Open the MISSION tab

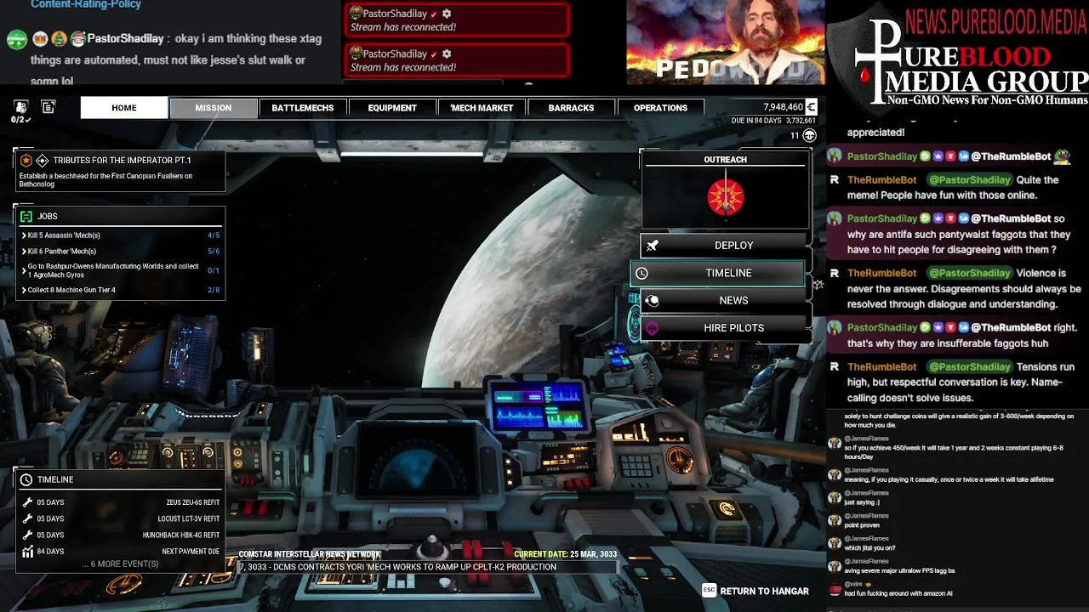(214, 108)
